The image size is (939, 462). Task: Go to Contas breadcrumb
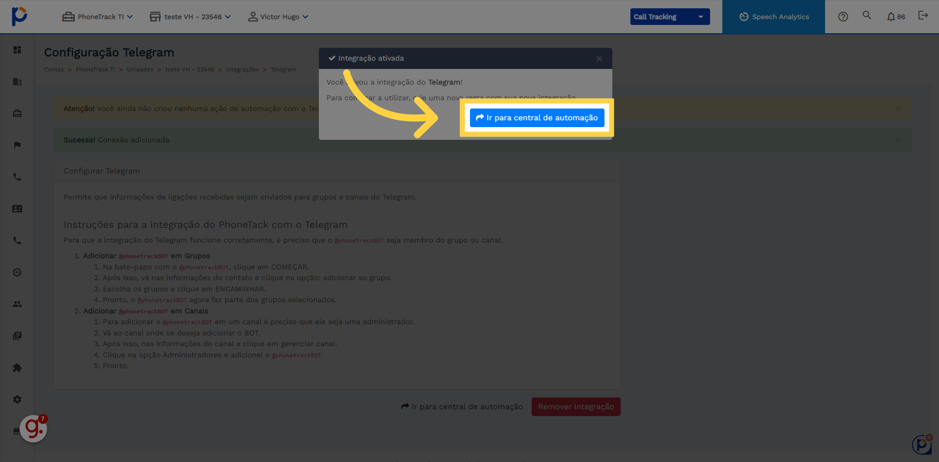point(54,69)
